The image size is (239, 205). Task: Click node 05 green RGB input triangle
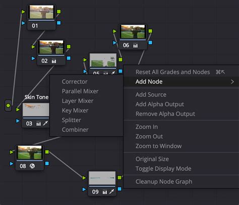click(85, 60)
